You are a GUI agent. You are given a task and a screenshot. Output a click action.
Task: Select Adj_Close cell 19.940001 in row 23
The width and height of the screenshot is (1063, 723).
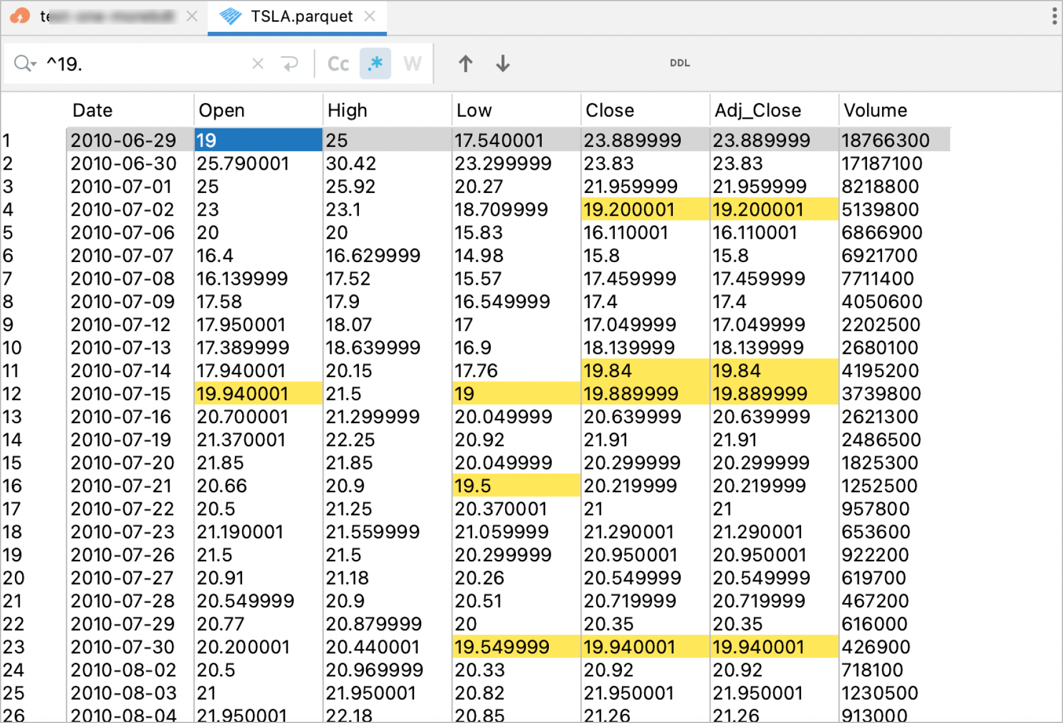coord(774,647)
